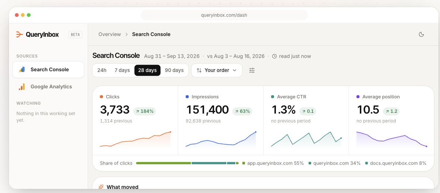Click the arrow icon in the 0.1 badge

(x=304, y=111)
